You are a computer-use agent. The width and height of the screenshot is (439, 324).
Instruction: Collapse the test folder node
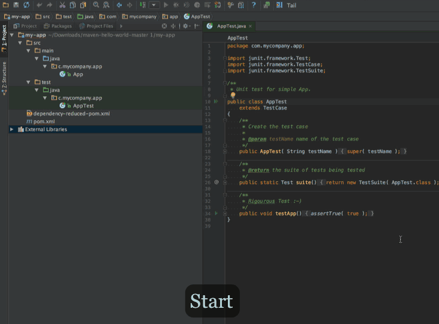click(29, 82)
